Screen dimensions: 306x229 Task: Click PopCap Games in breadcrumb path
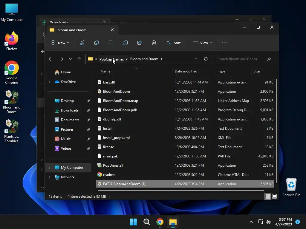click(111, 59)
